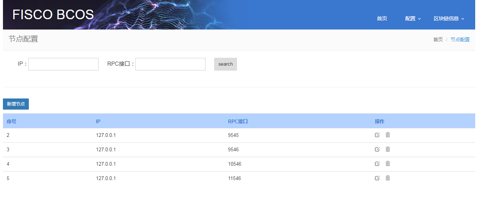Expand the 配置 dropdown menu

coord(413,18)
